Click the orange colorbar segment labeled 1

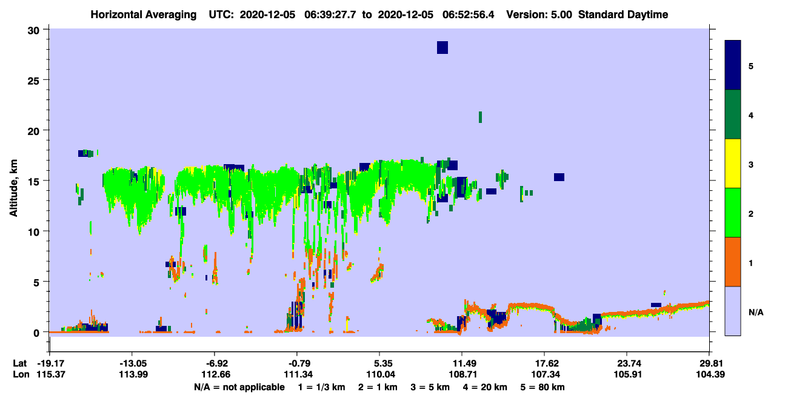click(733, 262)
